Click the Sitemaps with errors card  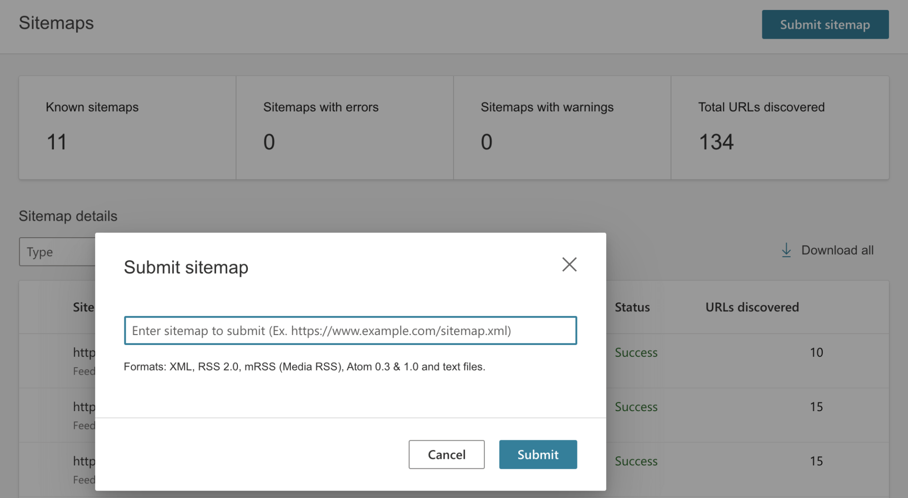[x=344, y=128]
